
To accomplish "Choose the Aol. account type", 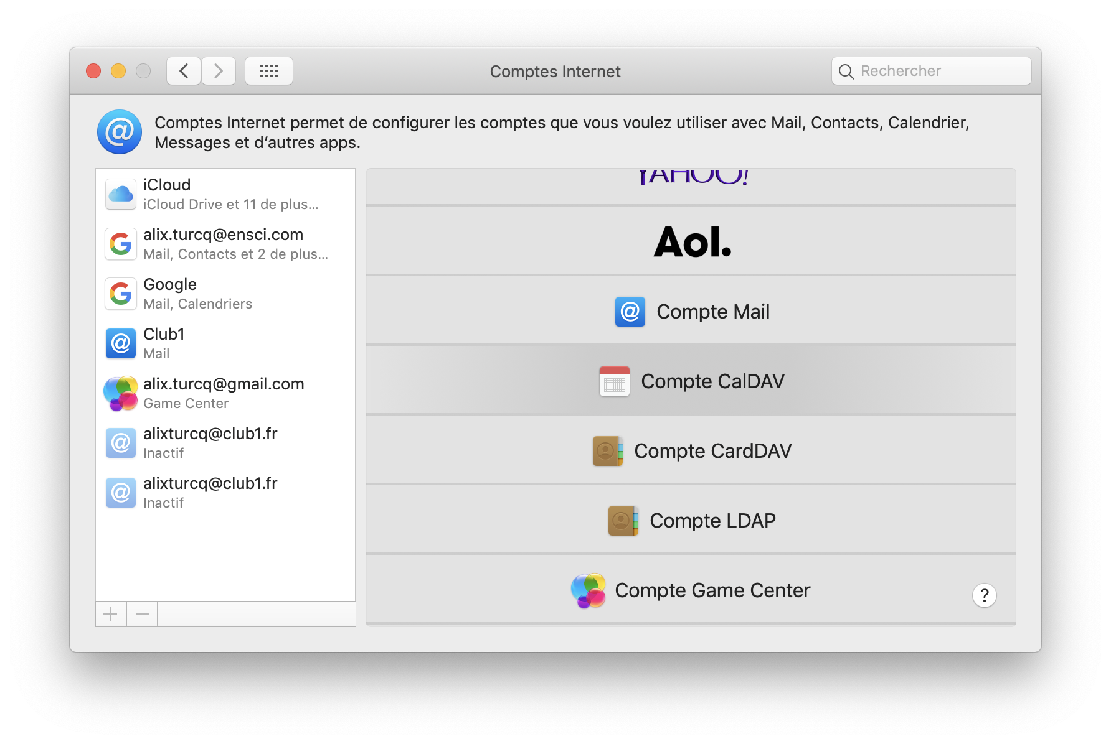I will 691,241.
